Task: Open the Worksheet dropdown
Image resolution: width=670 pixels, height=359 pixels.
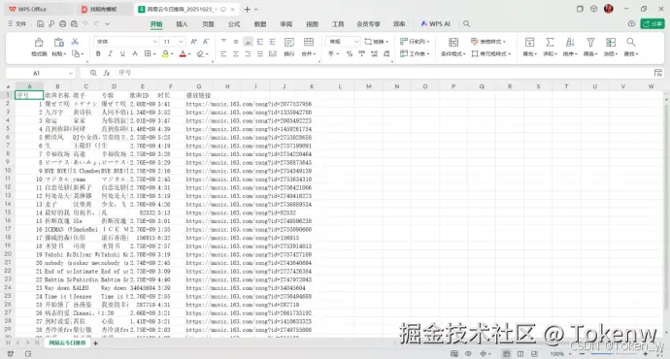Action: 415,53
